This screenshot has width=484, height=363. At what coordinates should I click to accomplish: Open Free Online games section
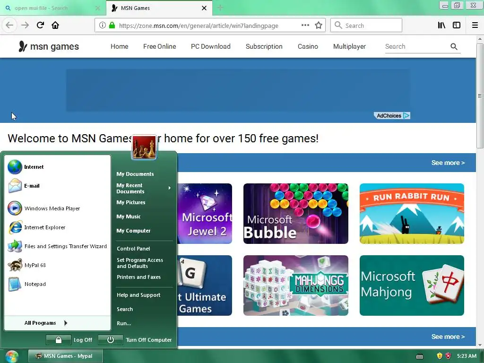(x=160, y=47)
